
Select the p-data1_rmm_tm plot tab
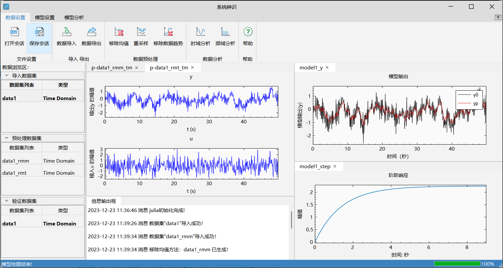coord(112,68)
